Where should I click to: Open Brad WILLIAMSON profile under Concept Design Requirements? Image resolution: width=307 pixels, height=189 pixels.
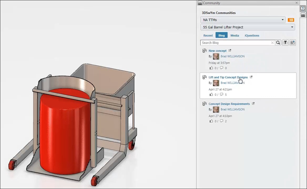click(x=233, y=109)
